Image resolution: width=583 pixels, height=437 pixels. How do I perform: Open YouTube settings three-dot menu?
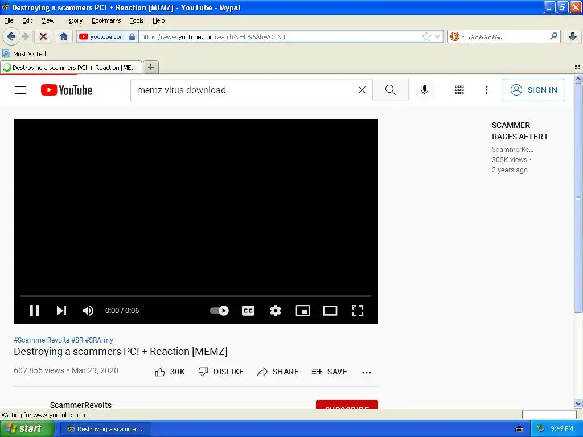(x=486, y=90)
